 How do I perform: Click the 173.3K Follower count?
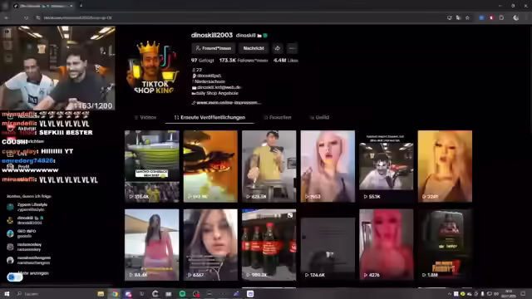pos(244,61)
